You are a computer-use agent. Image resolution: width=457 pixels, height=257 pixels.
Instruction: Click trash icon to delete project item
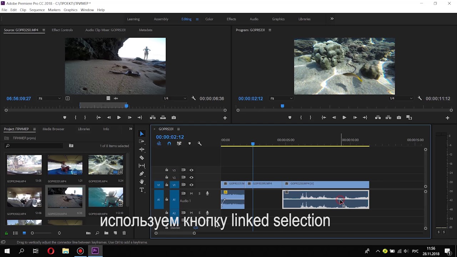coord(124,233)
